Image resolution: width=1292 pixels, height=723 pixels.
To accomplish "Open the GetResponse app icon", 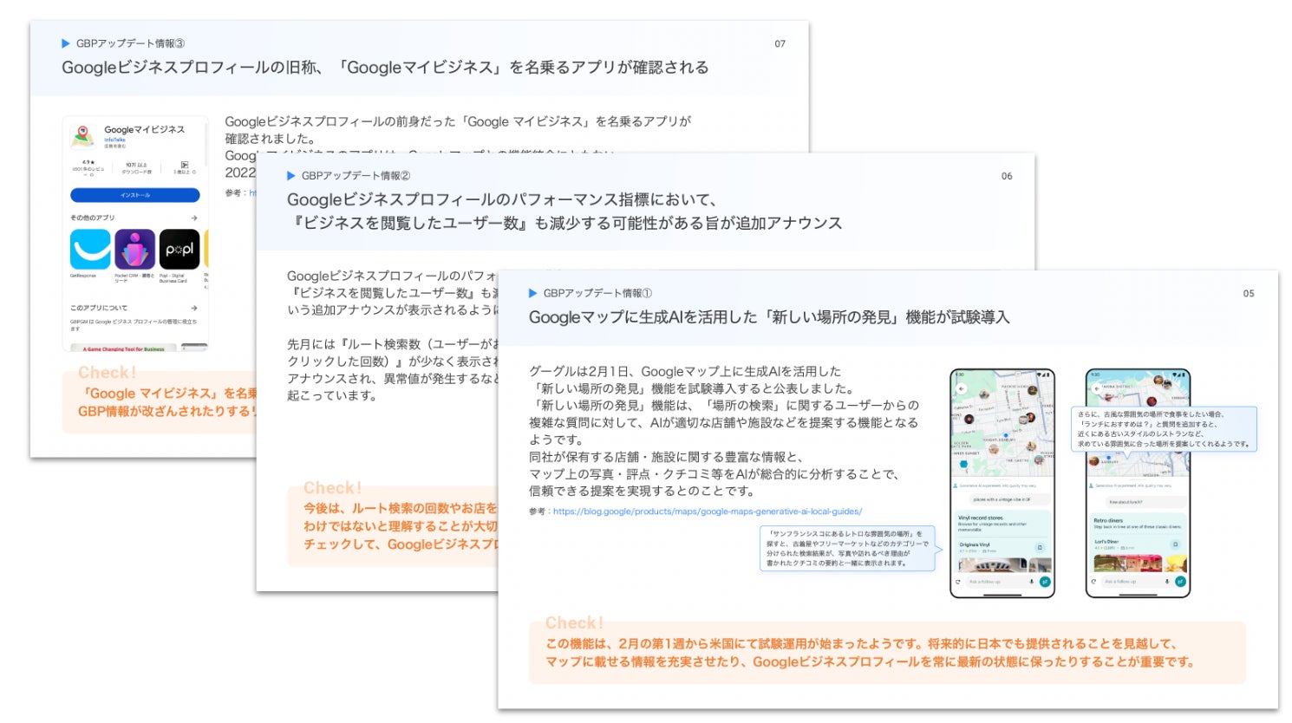I will pyautogui.click(x=90, y=250).
